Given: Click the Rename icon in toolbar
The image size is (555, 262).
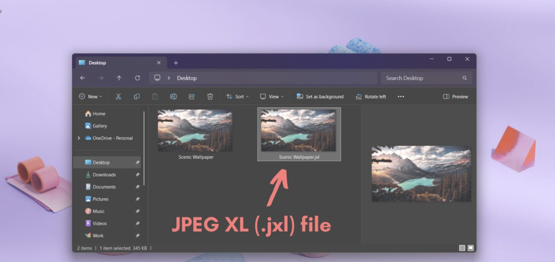Looking at the screenshot, I should (173, 97).
